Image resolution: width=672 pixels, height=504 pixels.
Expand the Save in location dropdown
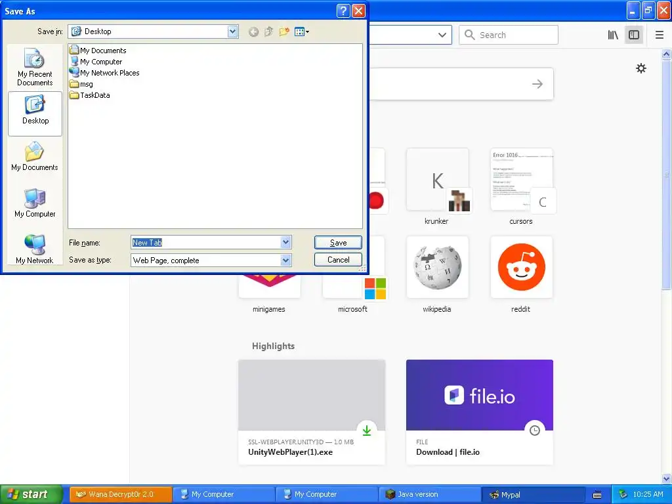coord(233,31)
